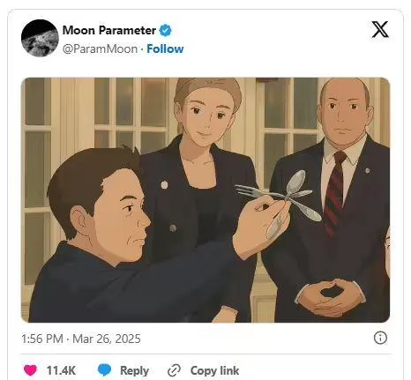Screen dimensions: 411x380
Task: Like the tweet with heart icon
Action: click(30, 370)
